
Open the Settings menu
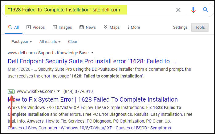pos(180,27)
